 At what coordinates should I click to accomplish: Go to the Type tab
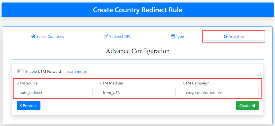click(x=177, y=36)
